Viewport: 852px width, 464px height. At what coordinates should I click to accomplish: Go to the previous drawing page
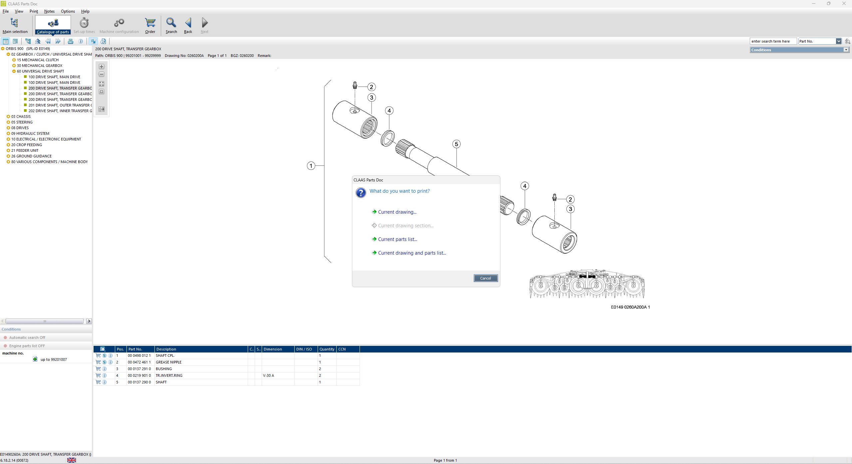pyautogui.click(x=48, y=41)
